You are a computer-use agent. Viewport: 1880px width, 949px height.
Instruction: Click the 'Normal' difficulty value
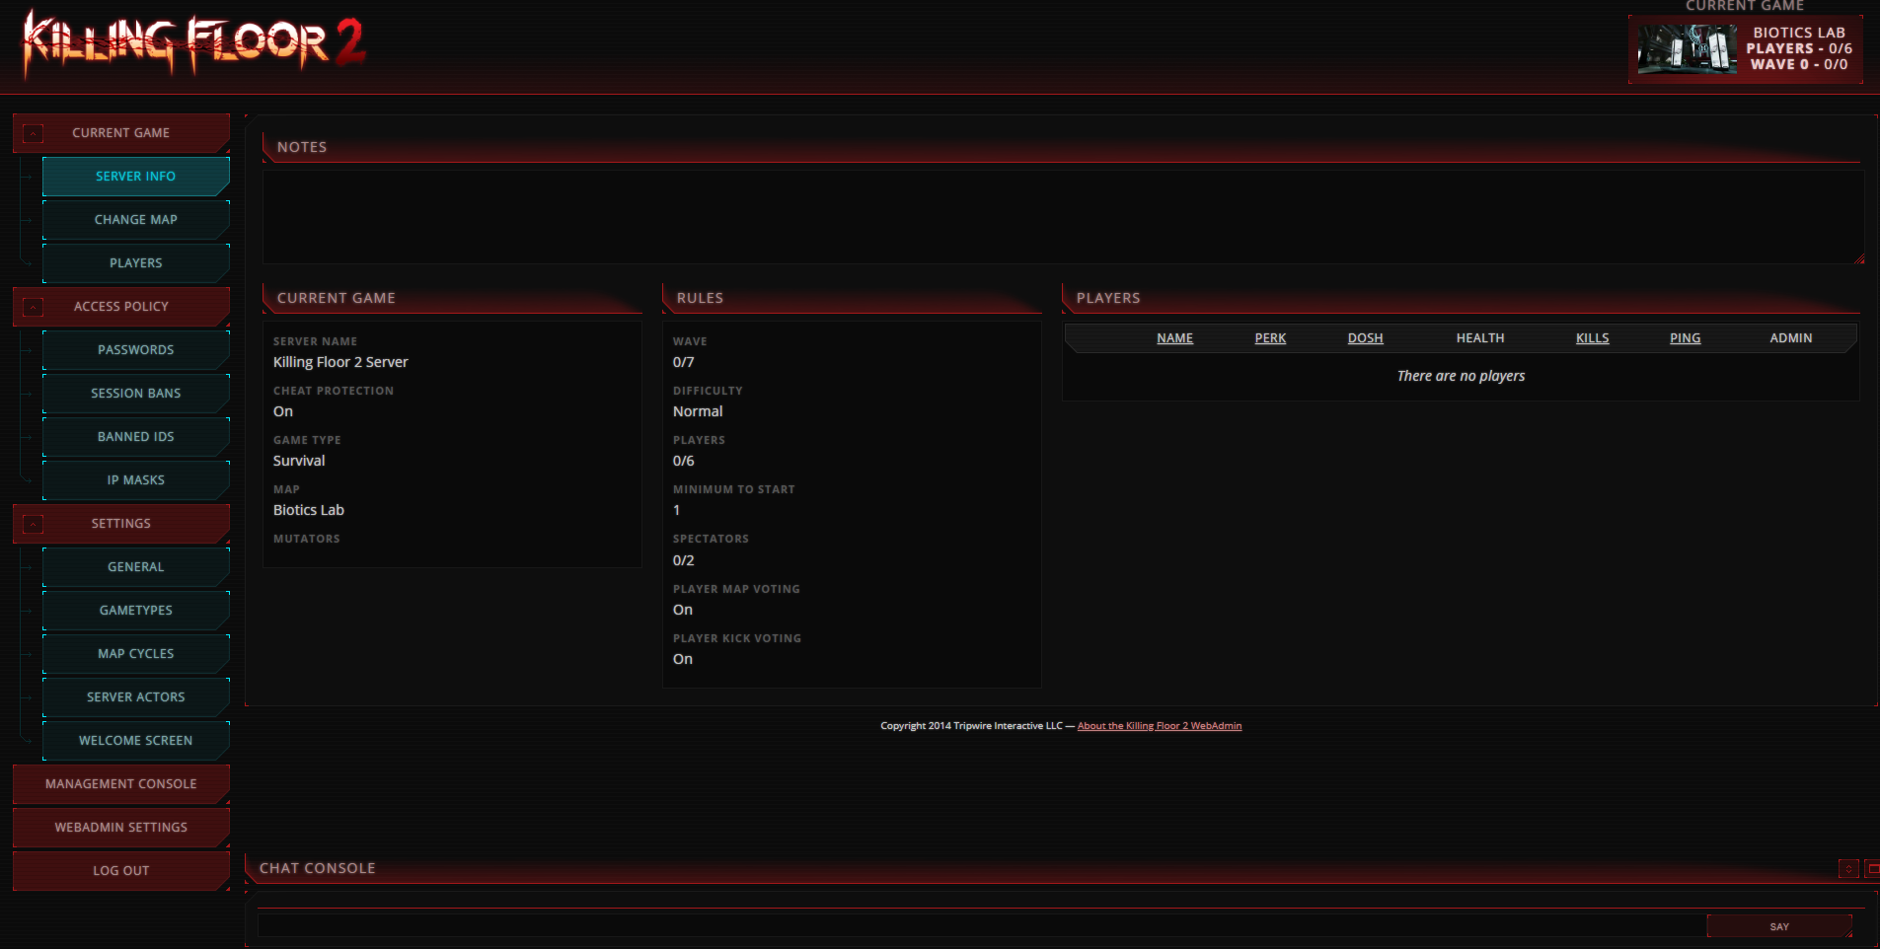point(698,411)
